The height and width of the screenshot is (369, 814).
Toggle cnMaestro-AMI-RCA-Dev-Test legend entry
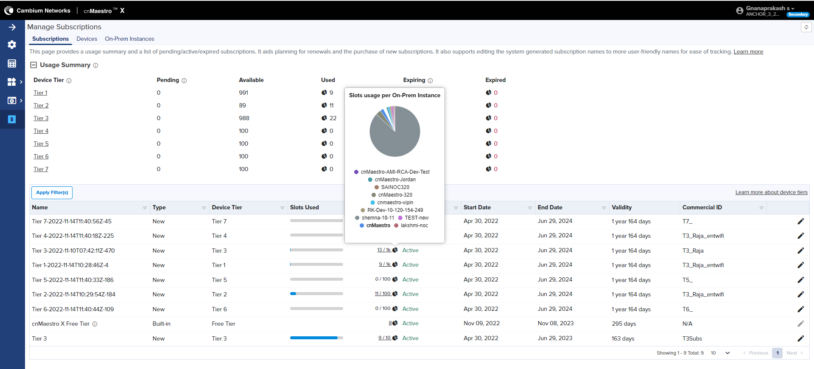coord(392,172)
